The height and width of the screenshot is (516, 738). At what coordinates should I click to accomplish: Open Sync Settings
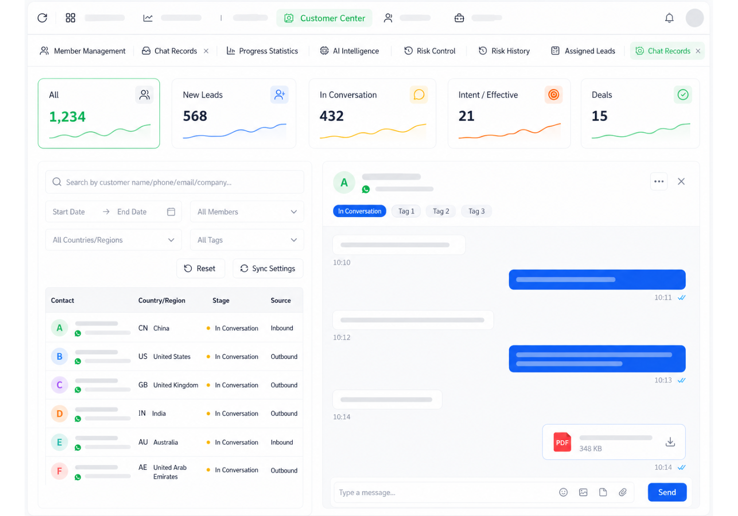[x=268, y=268]
